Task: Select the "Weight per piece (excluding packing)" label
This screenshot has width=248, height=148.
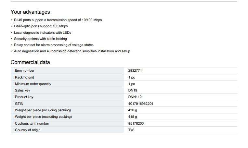Action: tap(43, 117)
